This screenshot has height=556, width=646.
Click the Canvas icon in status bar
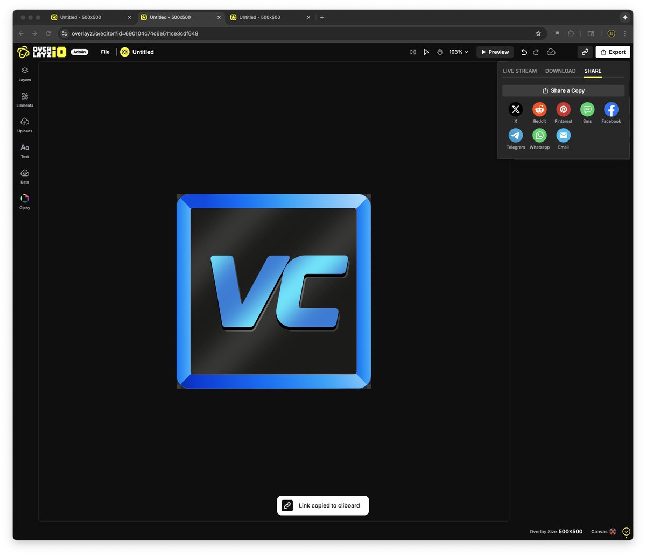pyautogui.click(x=613, y=532)
